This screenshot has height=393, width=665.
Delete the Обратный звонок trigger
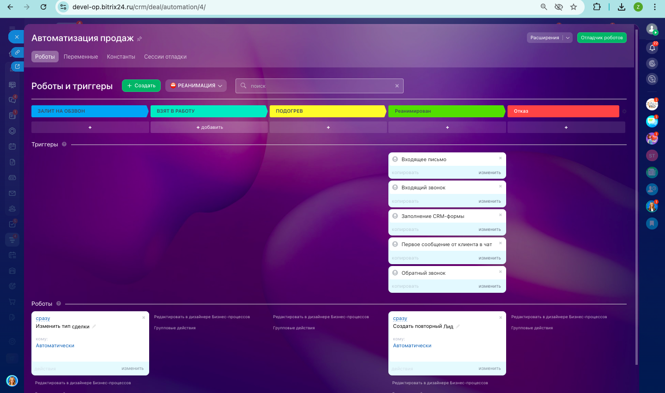tap(500, 272)
